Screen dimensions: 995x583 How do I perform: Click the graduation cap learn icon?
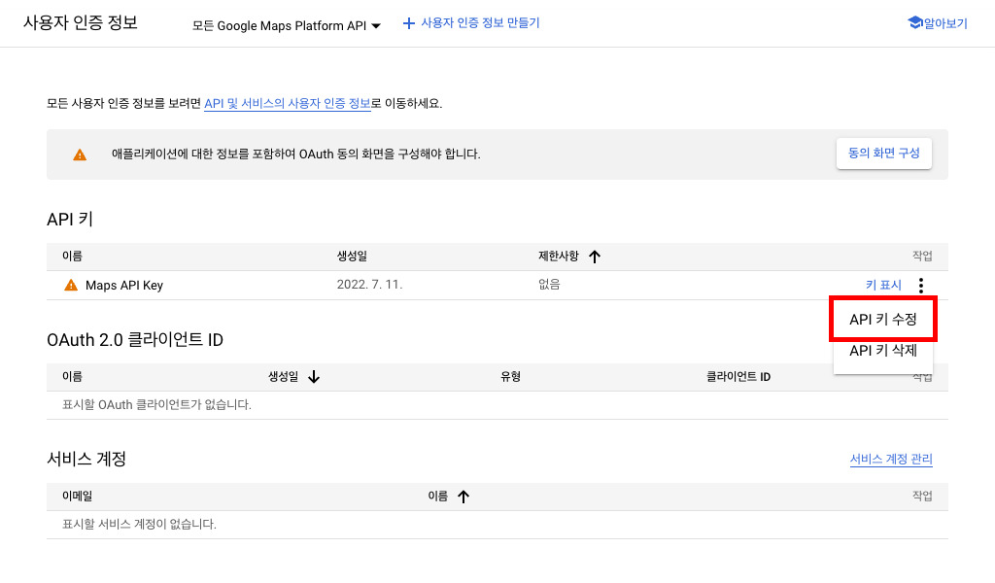(x=914, y=22)
